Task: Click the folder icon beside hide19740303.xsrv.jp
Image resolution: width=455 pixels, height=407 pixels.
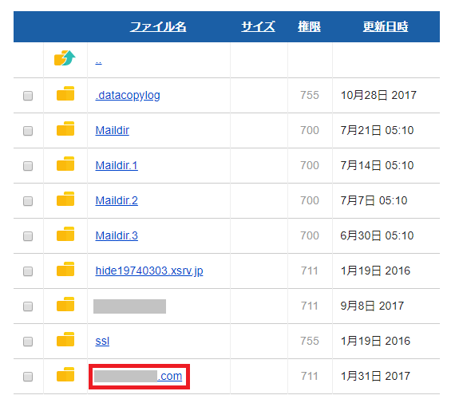Action: (65, 269)
